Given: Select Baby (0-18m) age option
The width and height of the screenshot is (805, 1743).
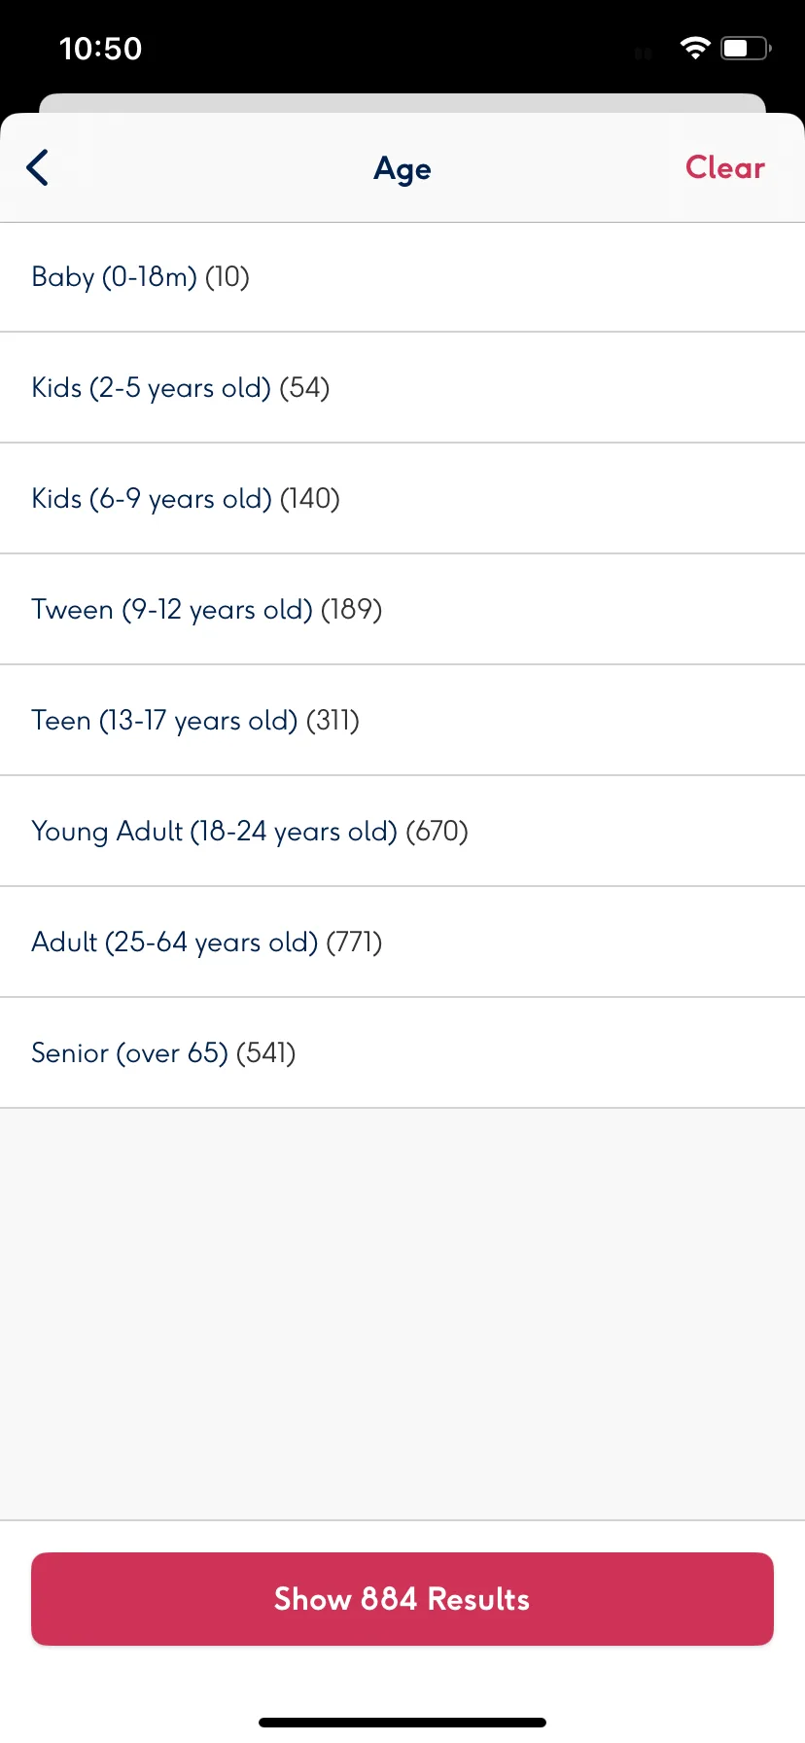Looking at the screenshot, I should coord(402,277).
